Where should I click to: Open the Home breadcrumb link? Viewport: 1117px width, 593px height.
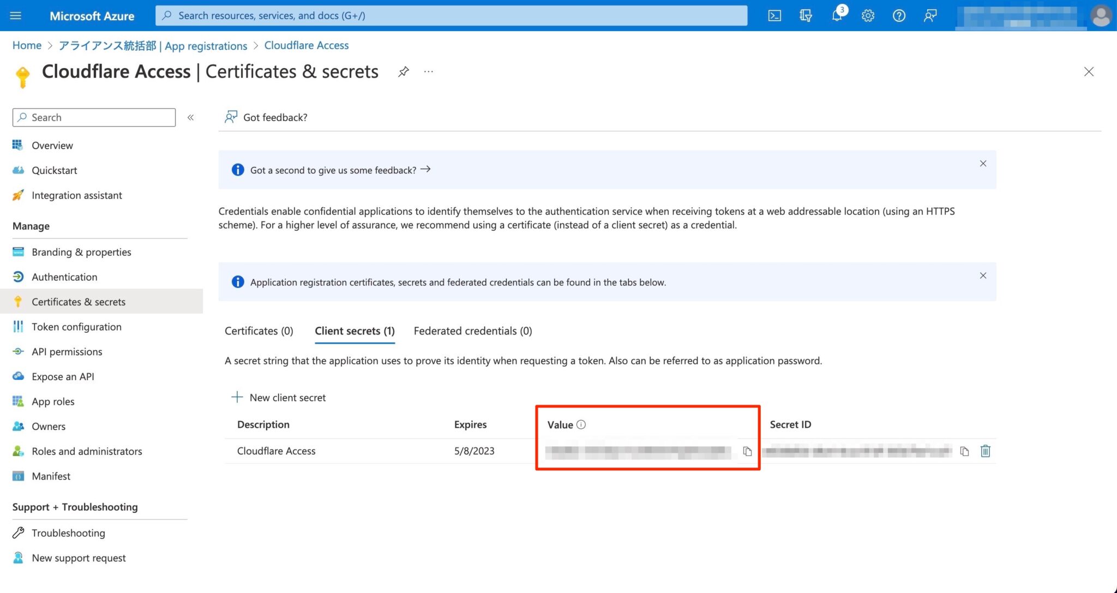(x=26, y=45)
